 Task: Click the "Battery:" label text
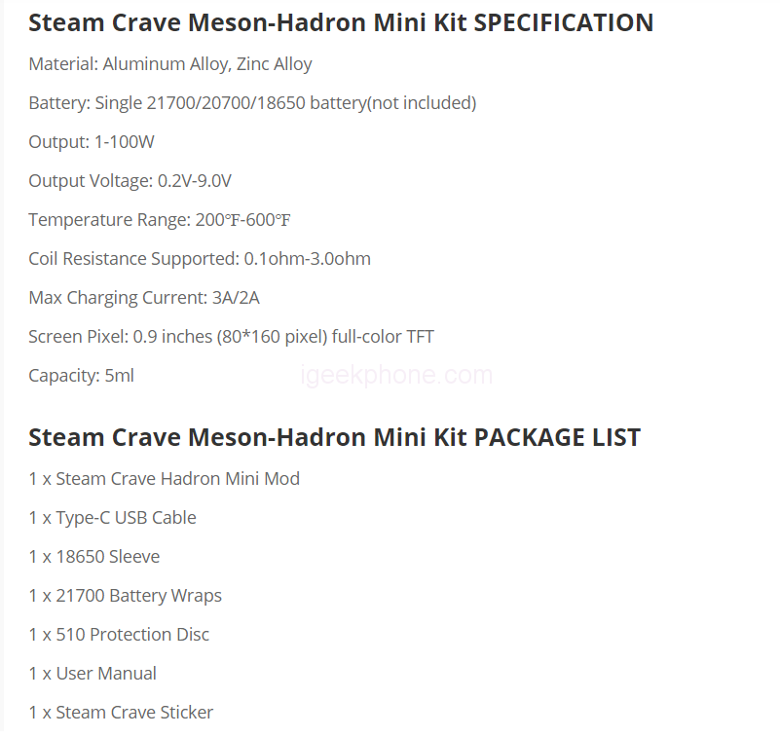coord(57,103)
